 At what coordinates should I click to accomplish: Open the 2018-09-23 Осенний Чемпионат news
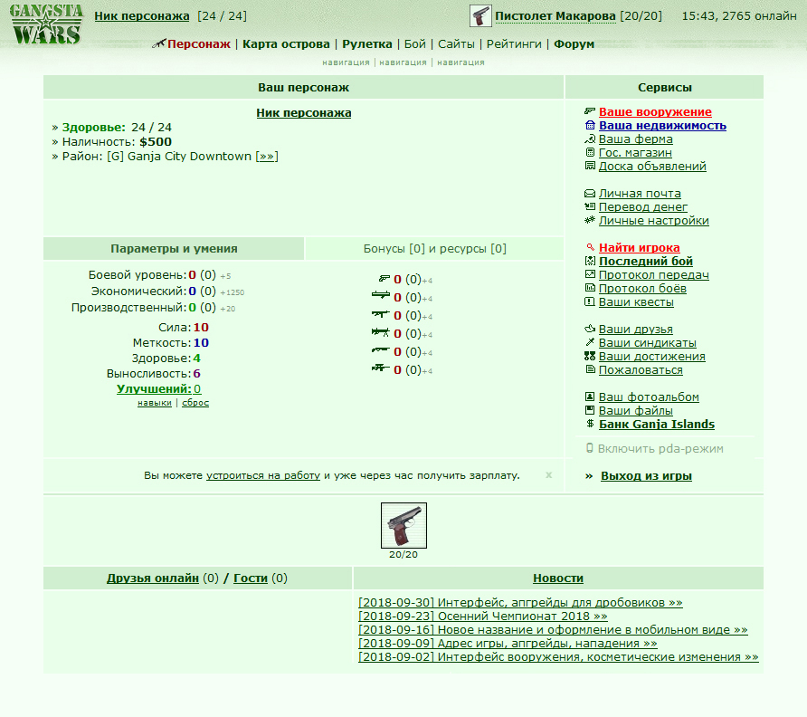520,617
